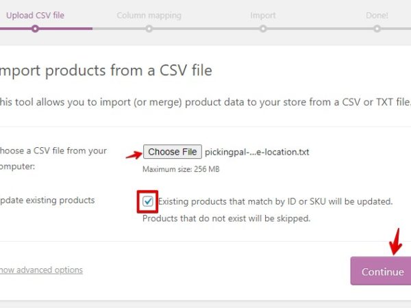Screen dimensions: 411x308
Task: Click the Column mapping step circle
Action: (x=149, y=28)
